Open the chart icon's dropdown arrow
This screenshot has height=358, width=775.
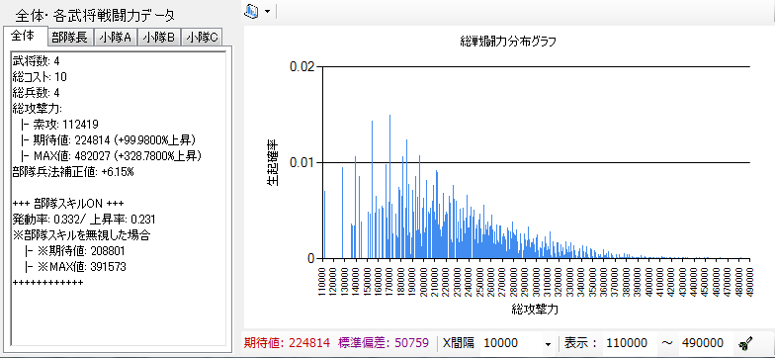tap(267, 11)
